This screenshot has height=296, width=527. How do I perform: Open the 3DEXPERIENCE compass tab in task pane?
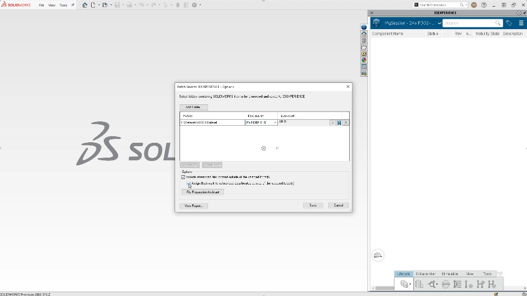click(x=363, y=27)
